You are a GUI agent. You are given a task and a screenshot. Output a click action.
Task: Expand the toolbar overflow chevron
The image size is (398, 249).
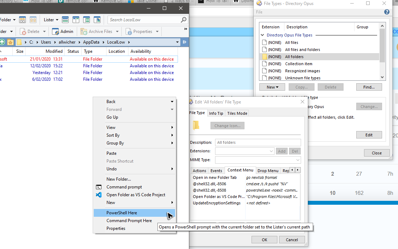tap(185, 29)
